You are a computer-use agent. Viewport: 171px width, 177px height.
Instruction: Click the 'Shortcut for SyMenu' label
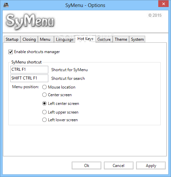[69, 70]
